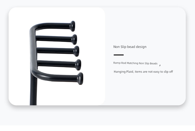Click the "Non Slip bead design" heading
The width and height of the screenshot is (195, 131).
coord(130,47)
